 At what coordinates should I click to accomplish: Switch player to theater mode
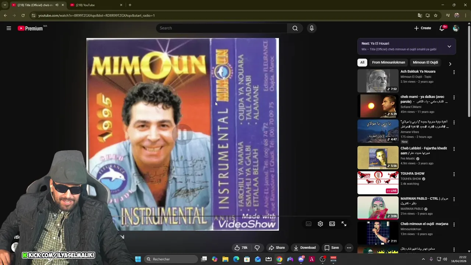click(332, 224)
